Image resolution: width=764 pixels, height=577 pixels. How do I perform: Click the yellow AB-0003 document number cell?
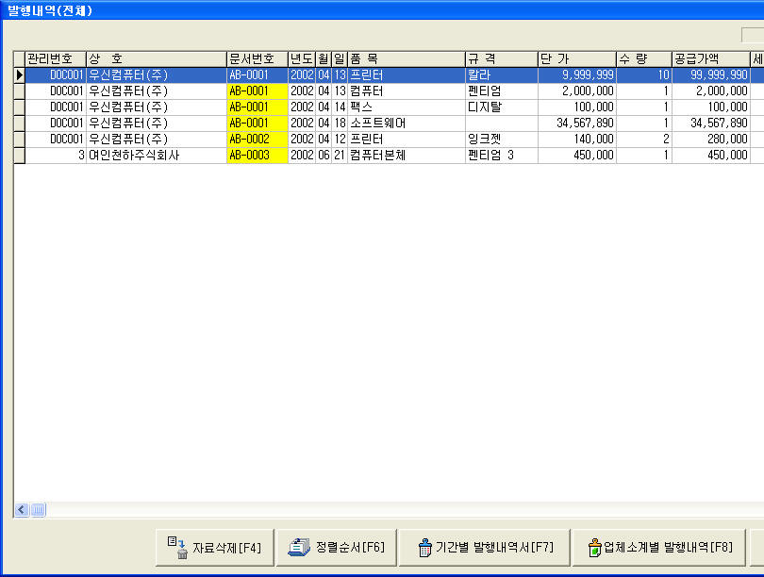pyautogui.click(x=257, y=156)
